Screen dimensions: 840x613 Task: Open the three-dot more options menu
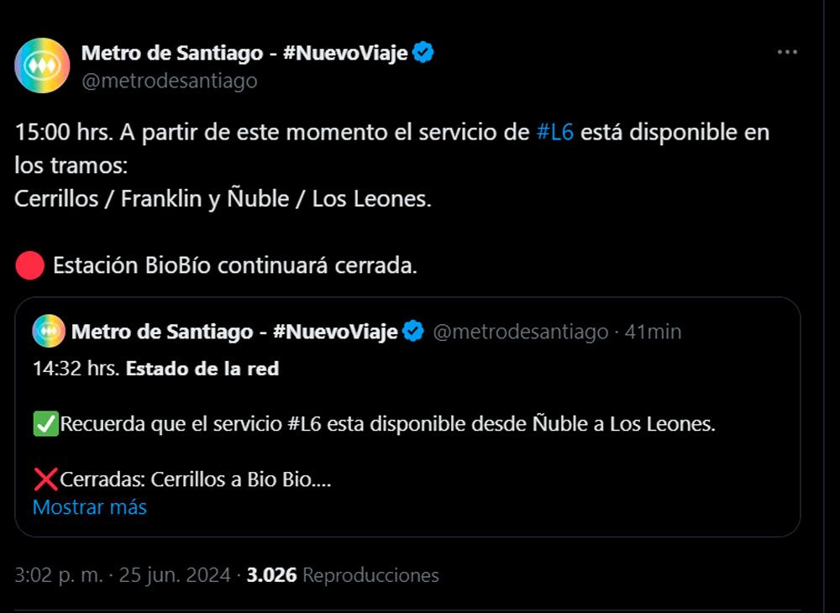pyautogui.click(x=786, y=52)
